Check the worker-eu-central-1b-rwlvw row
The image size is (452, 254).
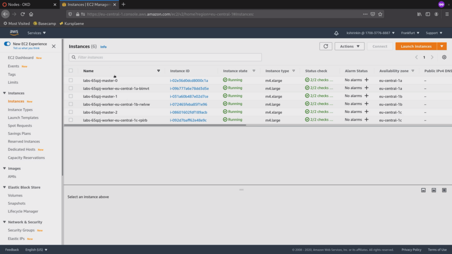coord(71,104)
